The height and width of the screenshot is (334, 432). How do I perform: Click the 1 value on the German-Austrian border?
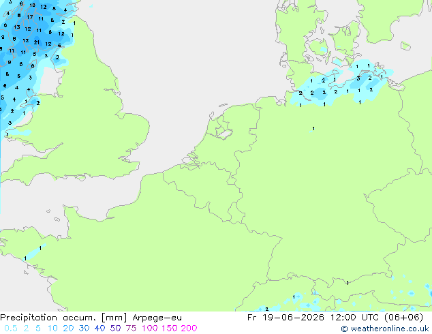[348, 283]
